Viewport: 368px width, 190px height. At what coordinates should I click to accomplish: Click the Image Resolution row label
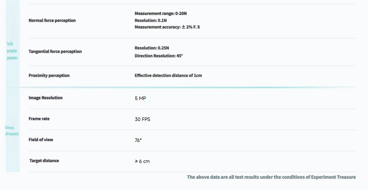(45, 98)
